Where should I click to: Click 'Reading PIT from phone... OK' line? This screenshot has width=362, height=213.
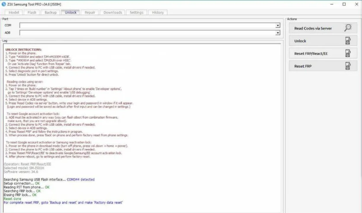[x=26, y=187]
